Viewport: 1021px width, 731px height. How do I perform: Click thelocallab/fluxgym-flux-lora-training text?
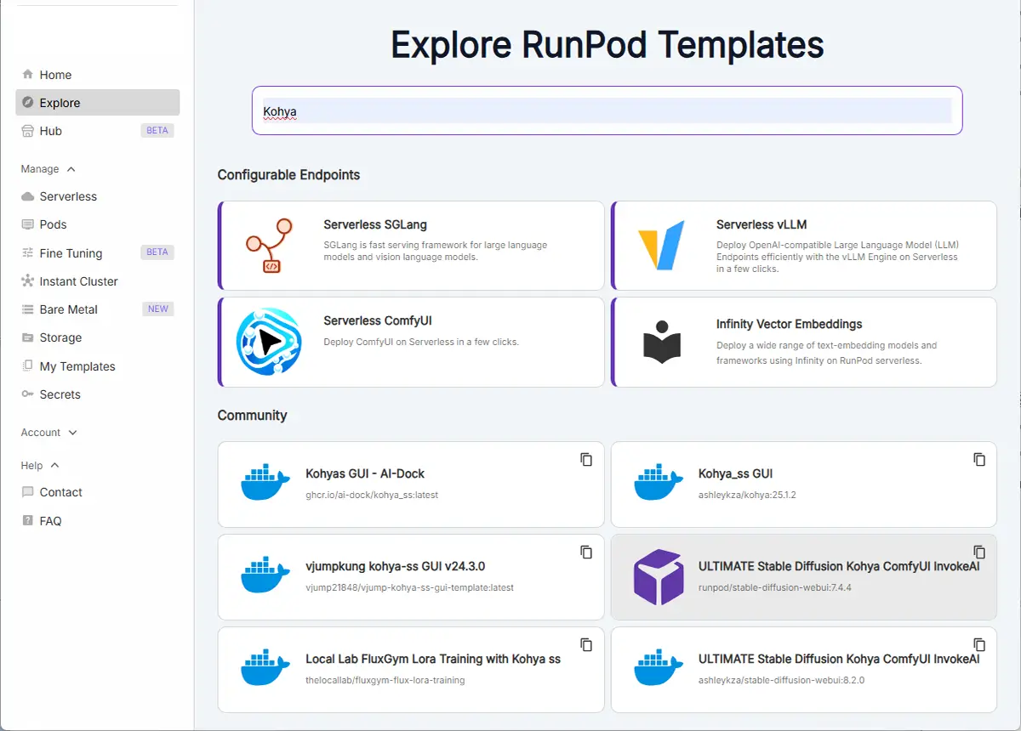[385, 680]
